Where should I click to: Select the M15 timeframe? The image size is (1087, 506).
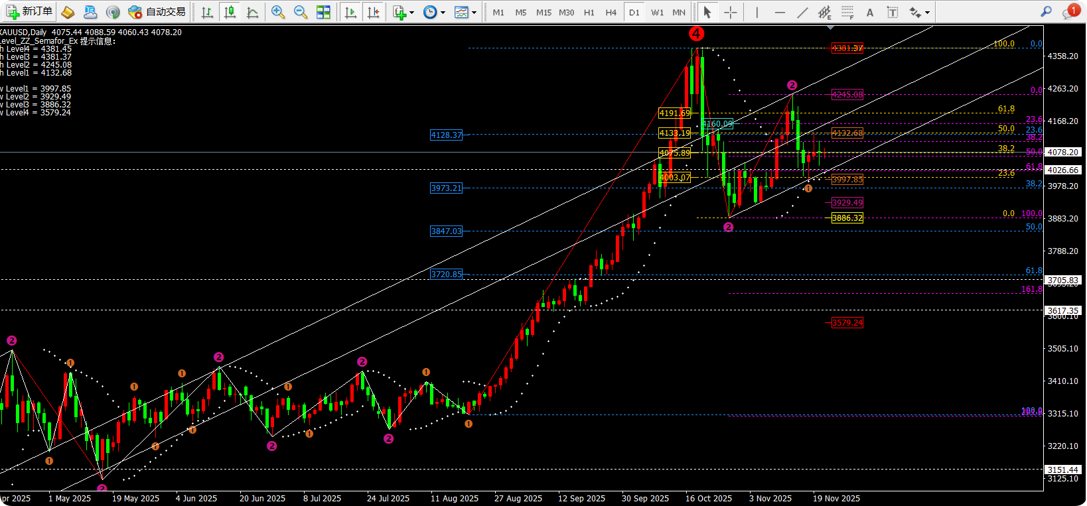tap(543, 12)
